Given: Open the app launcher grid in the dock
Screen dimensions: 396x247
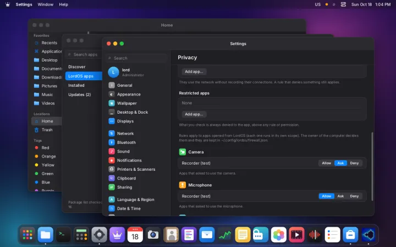Looking at the screenshot, I should click(28, 235).
